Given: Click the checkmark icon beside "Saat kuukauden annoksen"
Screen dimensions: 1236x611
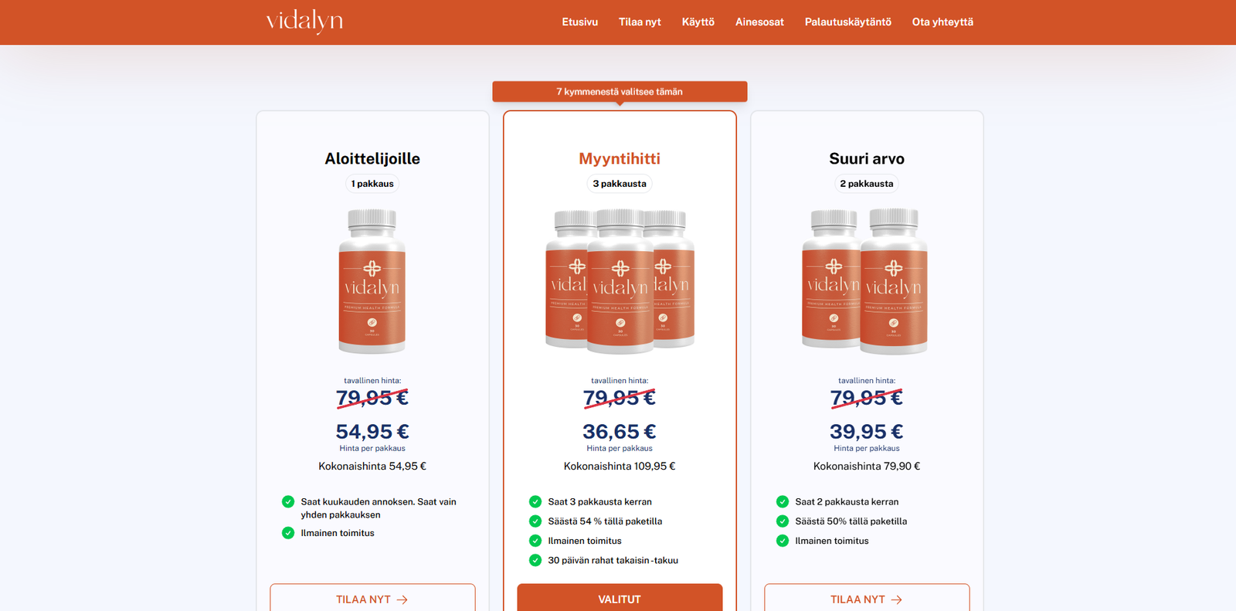Looking at the screenshot, I should click(288, 501).
